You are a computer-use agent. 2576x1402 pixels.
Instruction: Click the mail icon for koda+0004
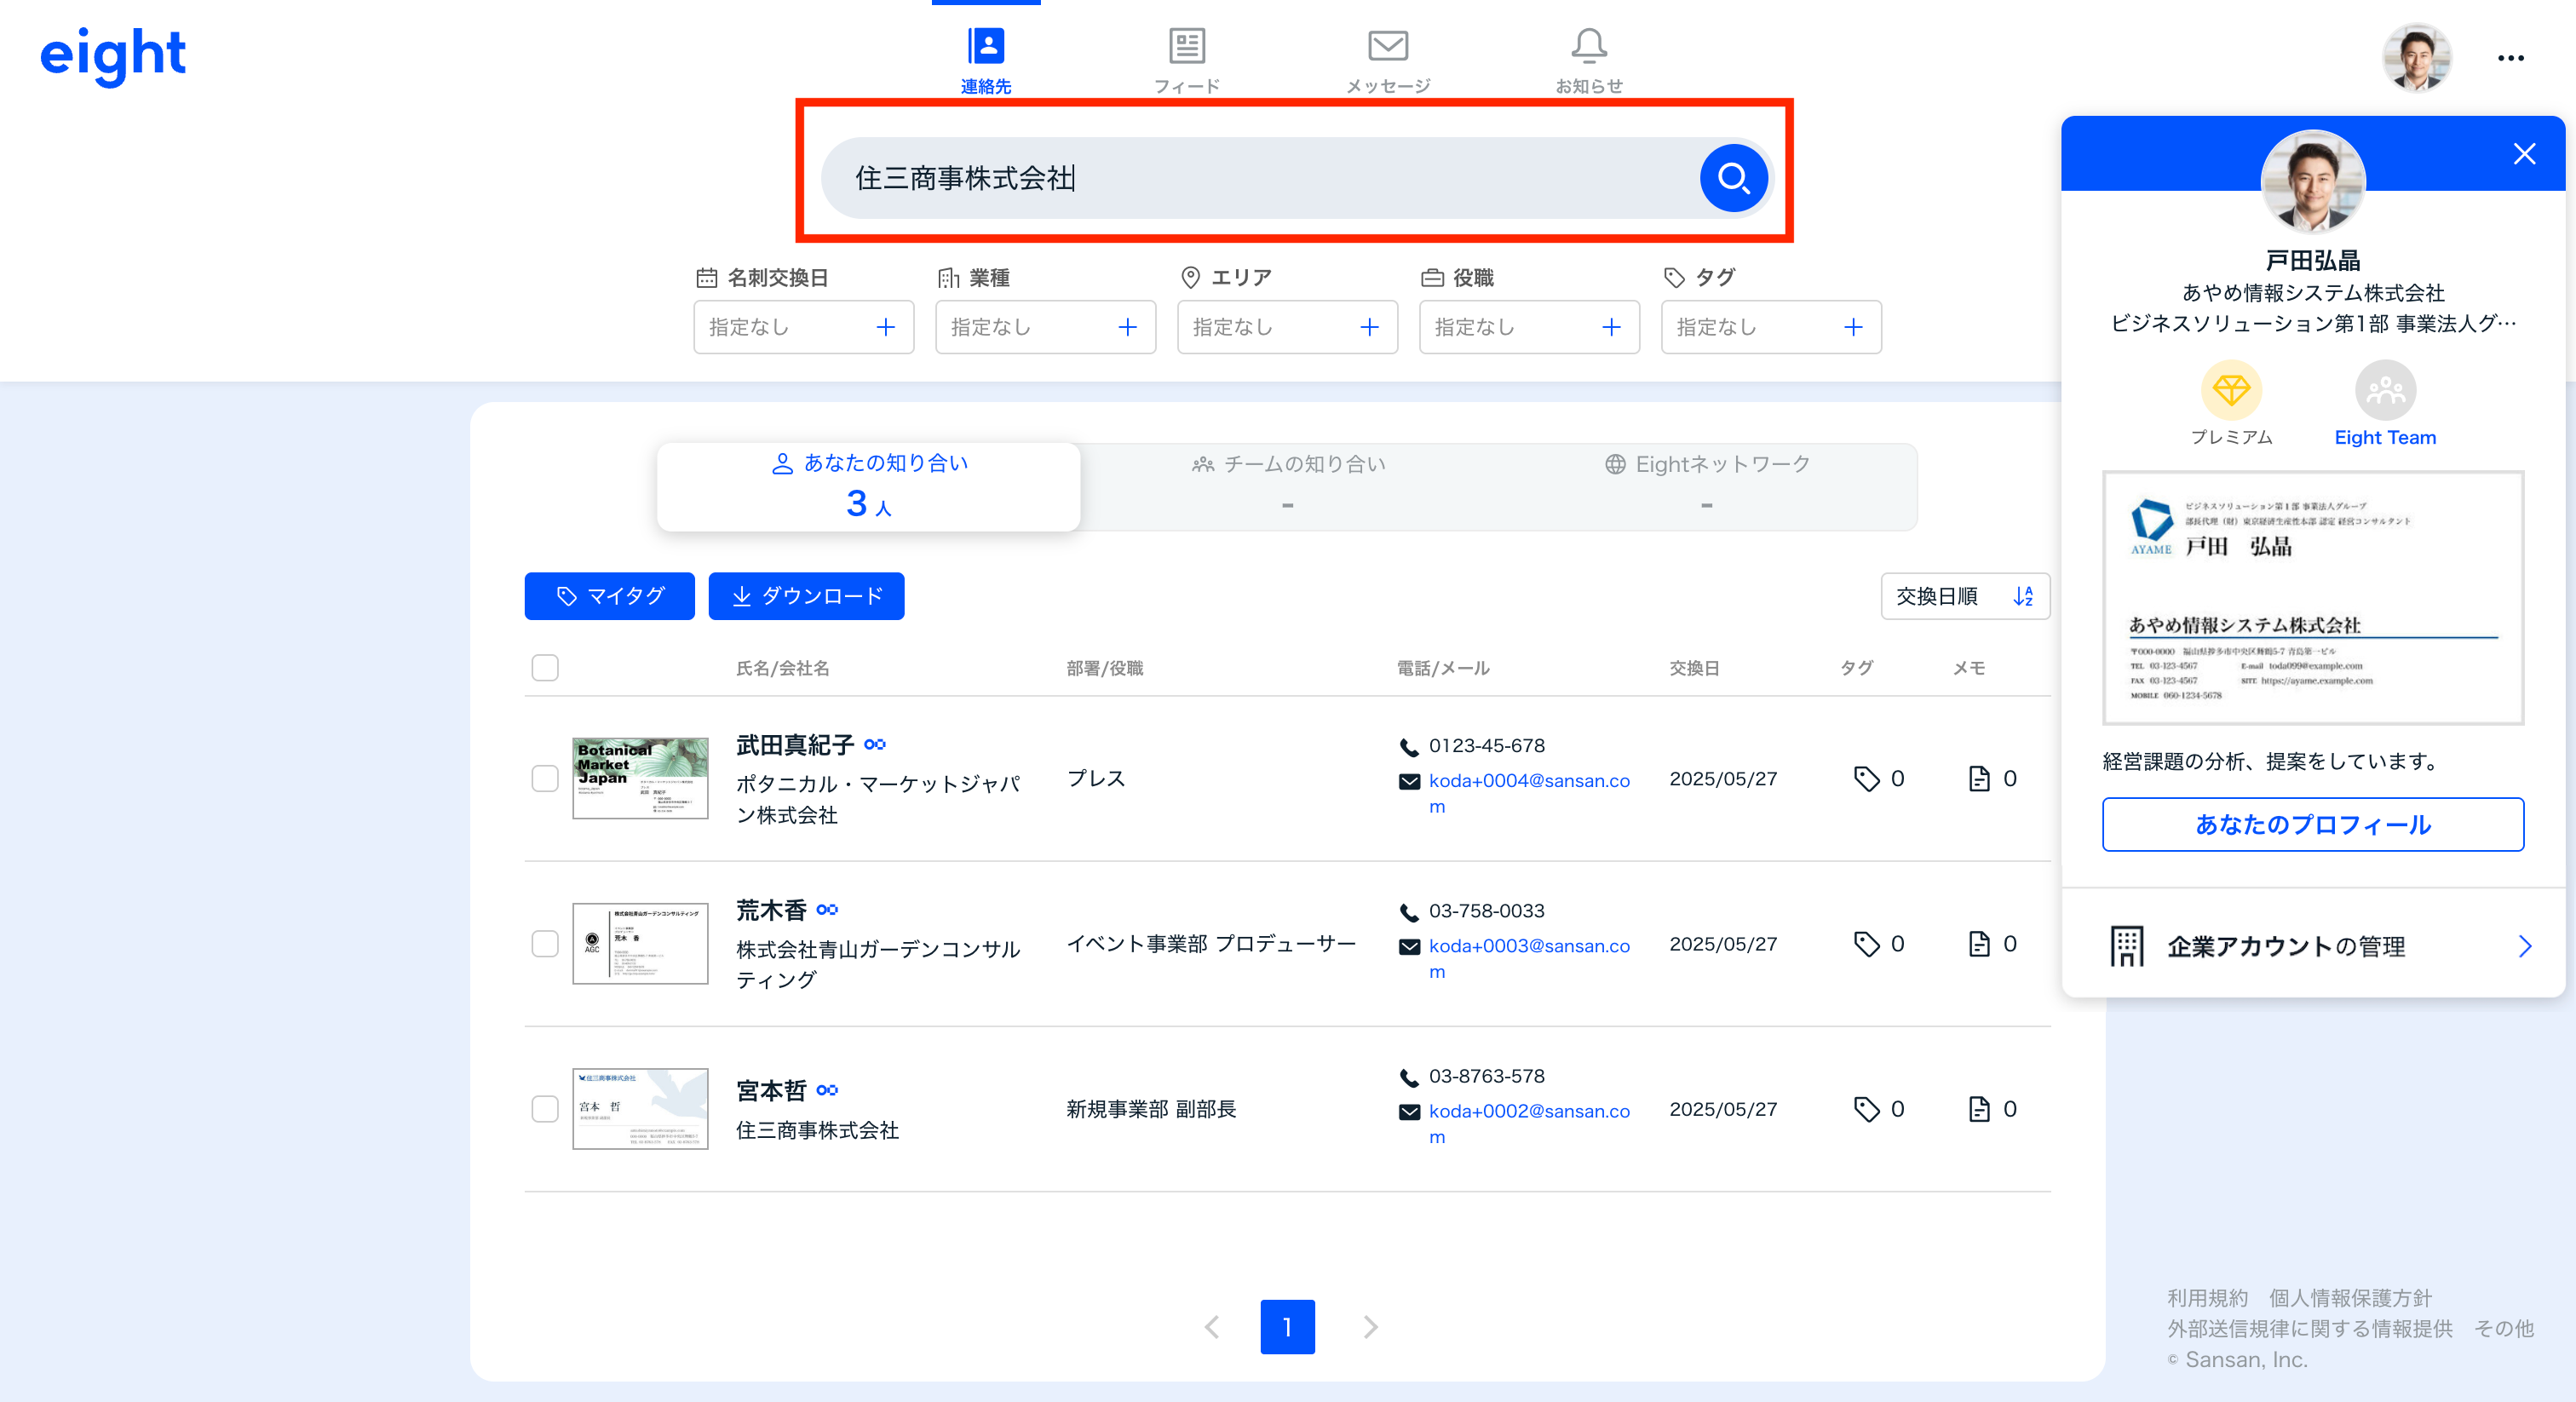tap(1409, 781)
